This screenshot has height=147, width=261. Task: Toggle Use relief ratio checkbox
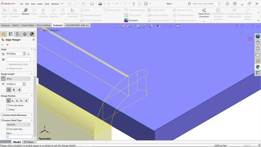click(7, 129)
